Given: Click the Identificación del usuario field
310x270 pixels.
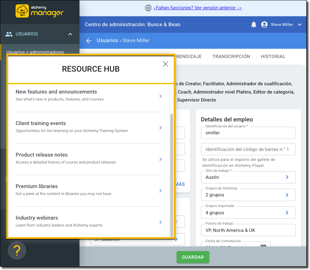Looking at the screenshot, I should 248,133.
